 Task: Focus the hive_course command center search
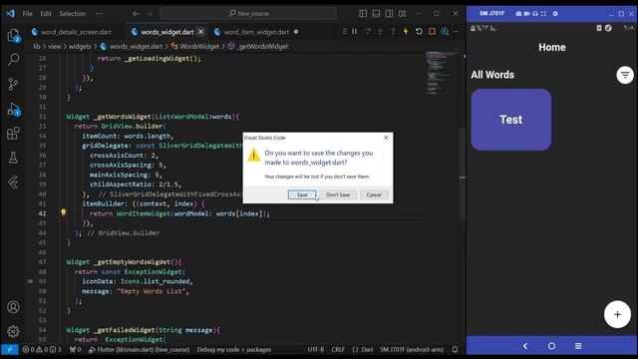tap(248, 13)
